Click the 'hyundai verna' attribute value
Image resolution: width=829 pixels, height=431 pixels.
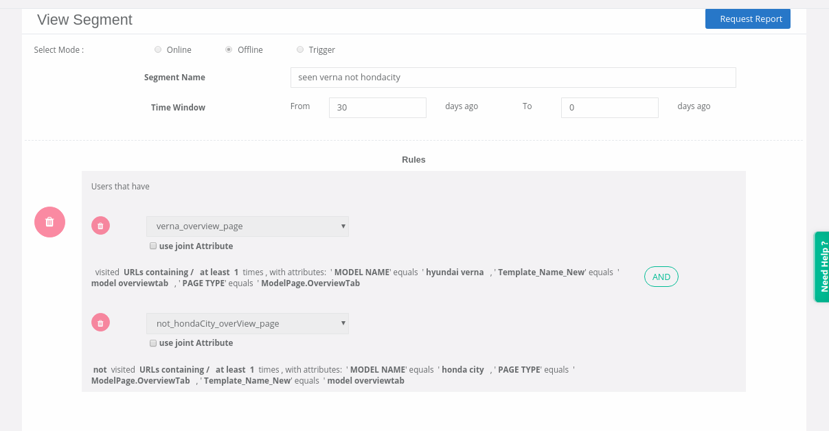click(455, 272)
